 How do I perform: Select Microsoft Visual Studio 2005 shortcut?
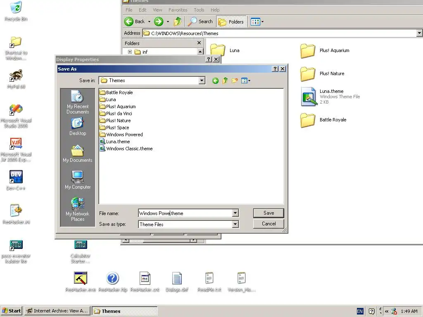[16, 116]
